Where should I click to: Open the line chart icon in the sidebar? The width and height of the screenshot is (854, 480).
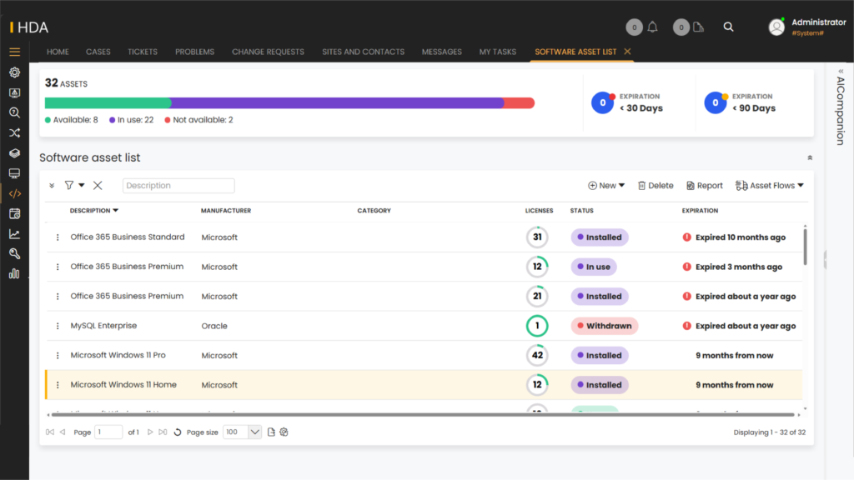[15, 234]
